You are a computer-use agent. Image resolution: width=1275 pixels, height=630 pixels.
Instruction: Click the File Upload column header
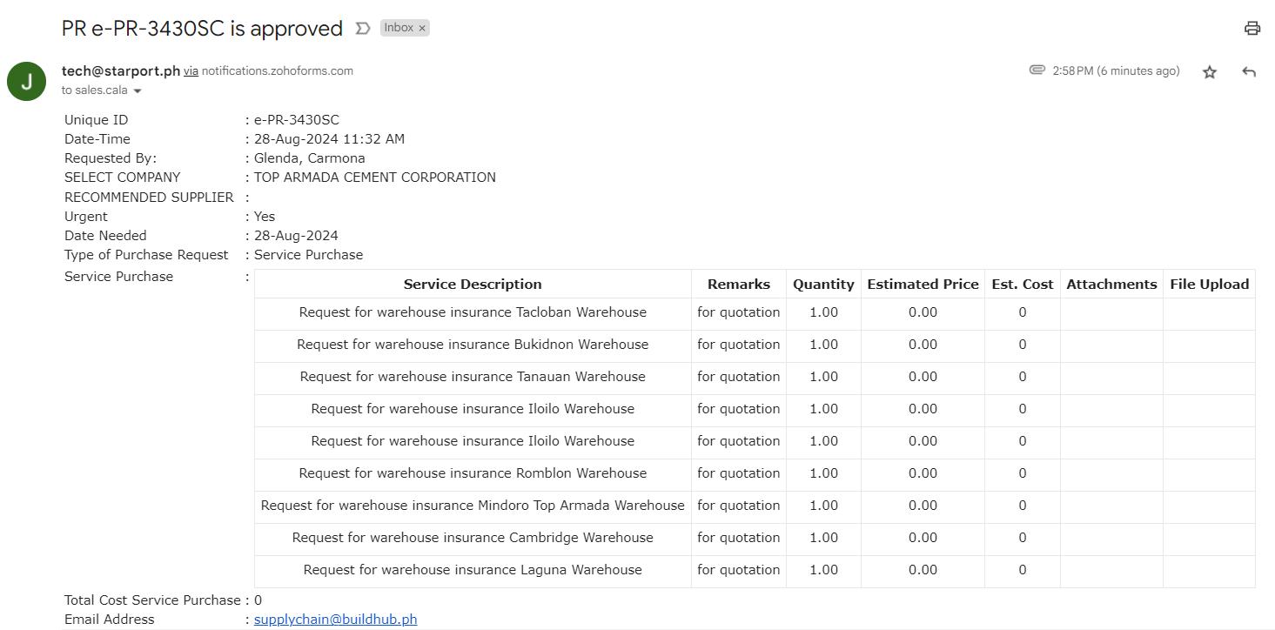pos(1208,285)
